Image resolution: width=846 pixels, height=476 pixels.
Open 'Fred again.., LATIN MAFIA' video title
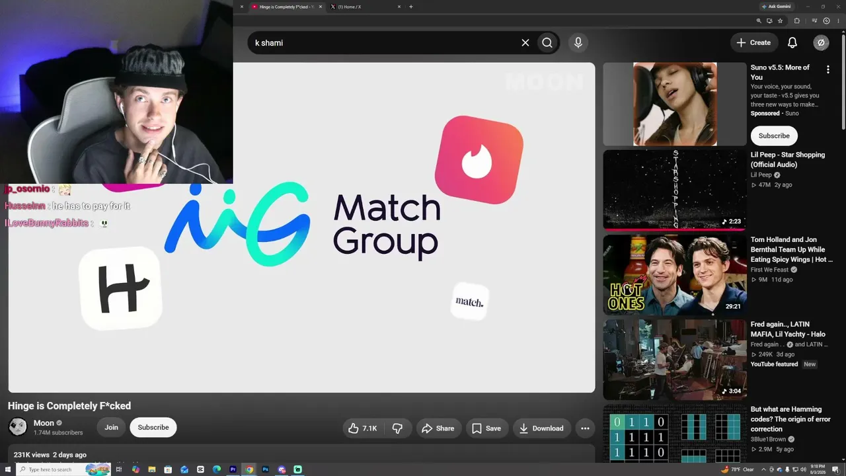point(788,329)
